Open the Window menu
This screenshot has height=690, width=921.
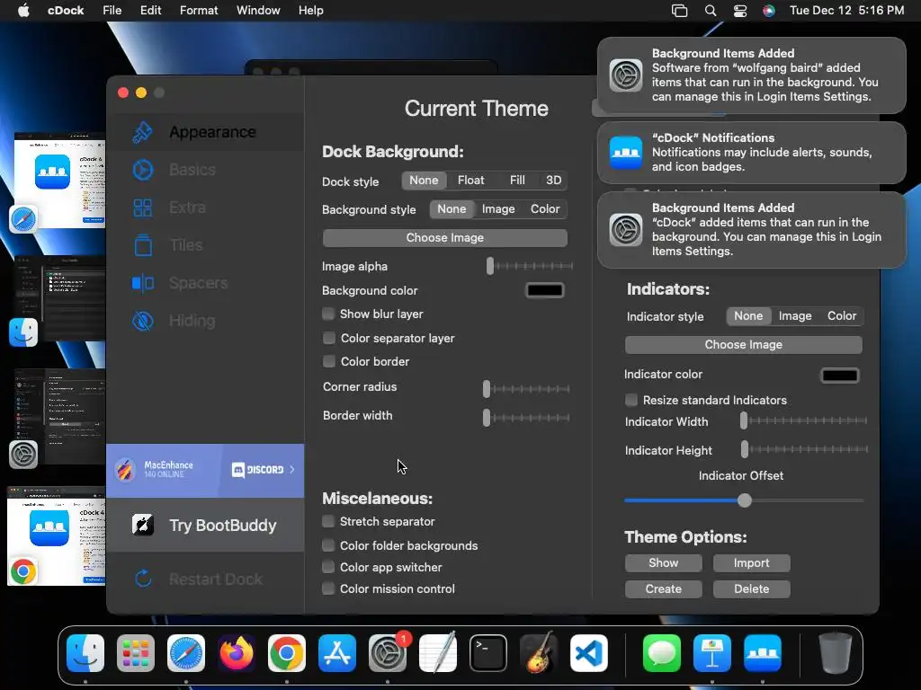[258, 11]
